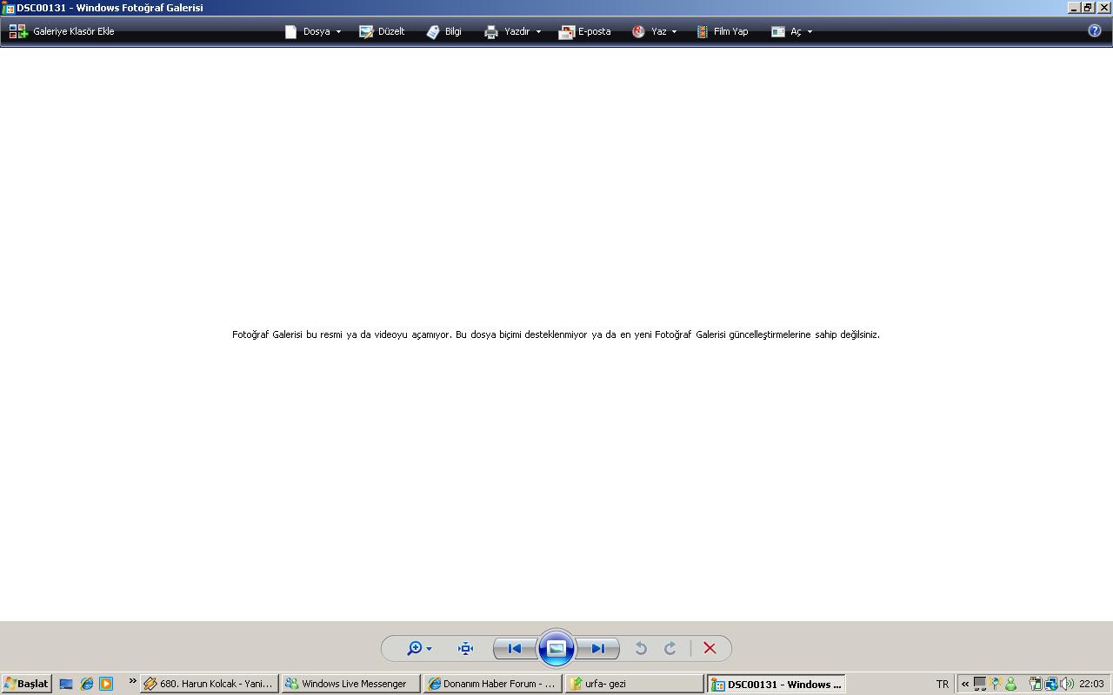
Task: Launch Internet Explorer from quick launch
Action: pos(86,684)
